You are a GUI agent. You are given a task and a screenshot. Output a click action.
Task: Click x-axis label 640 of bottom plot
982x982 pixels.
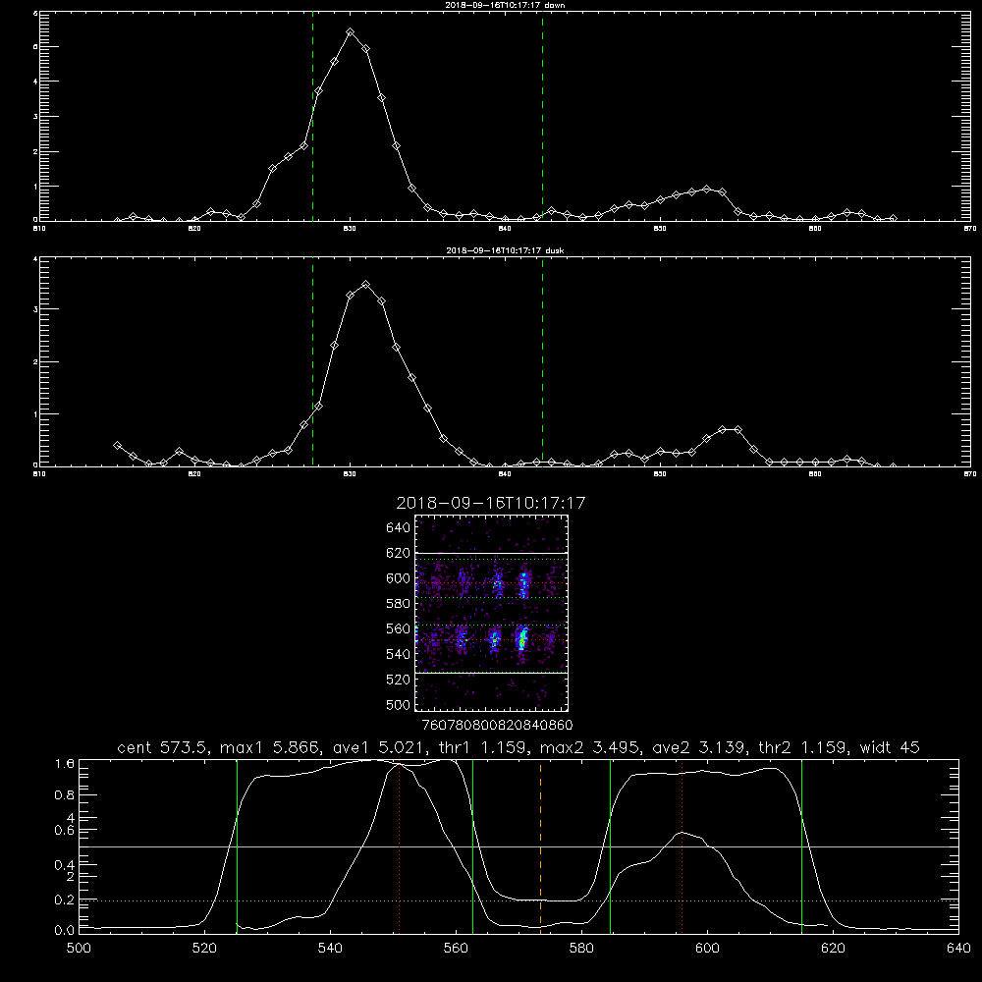click(x=958, y=949)
